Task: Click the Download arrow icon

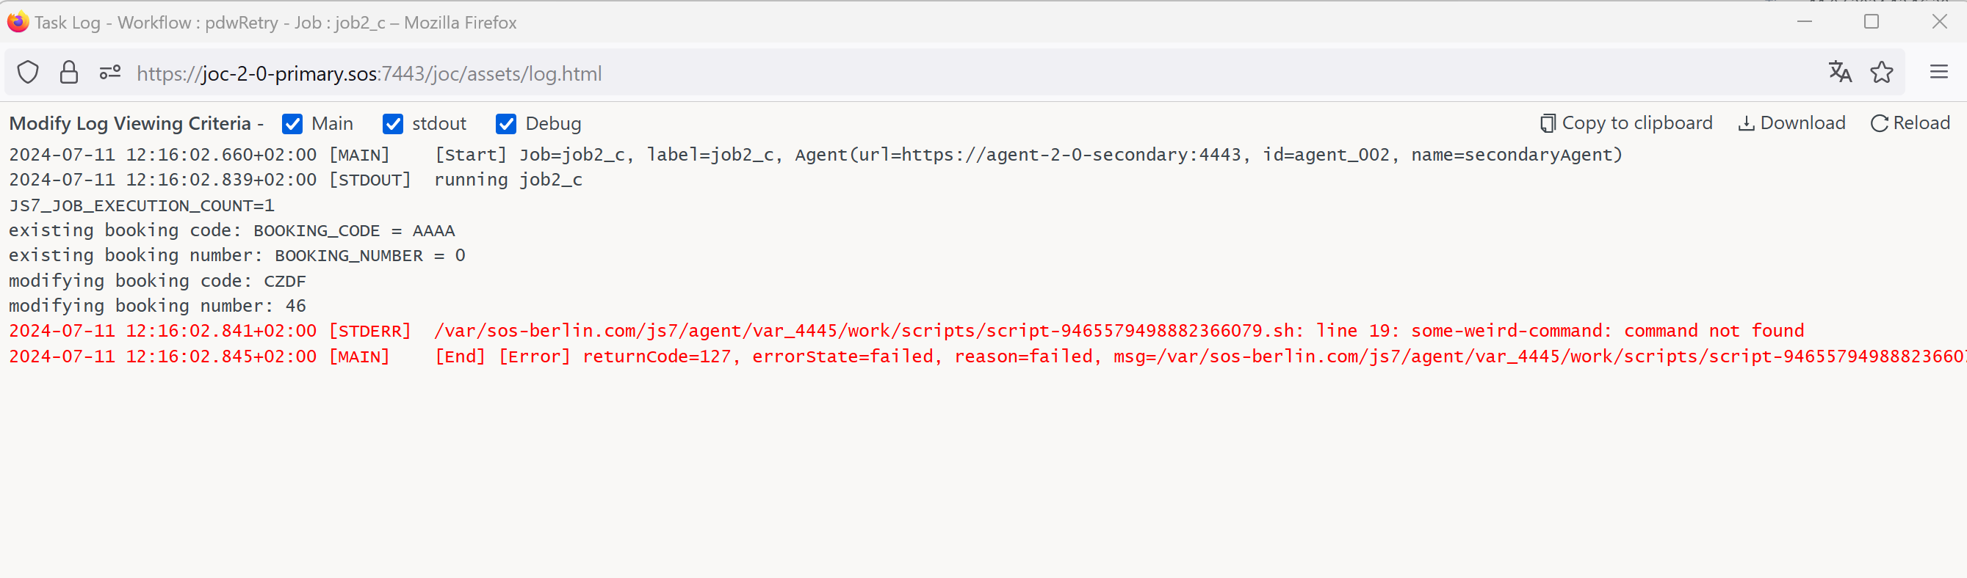Action: click(1746, 123)
